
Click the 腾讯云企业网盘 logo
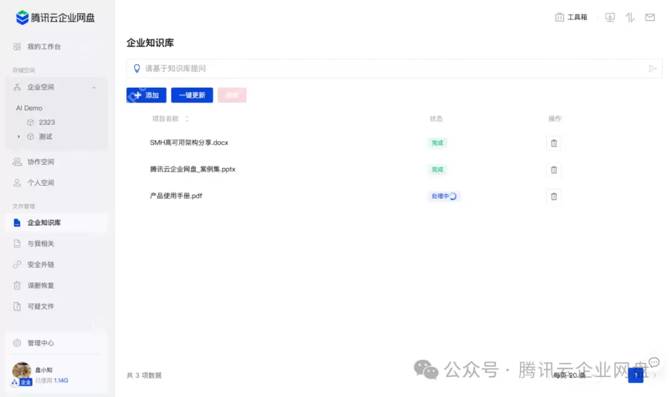tap(55, 17)
